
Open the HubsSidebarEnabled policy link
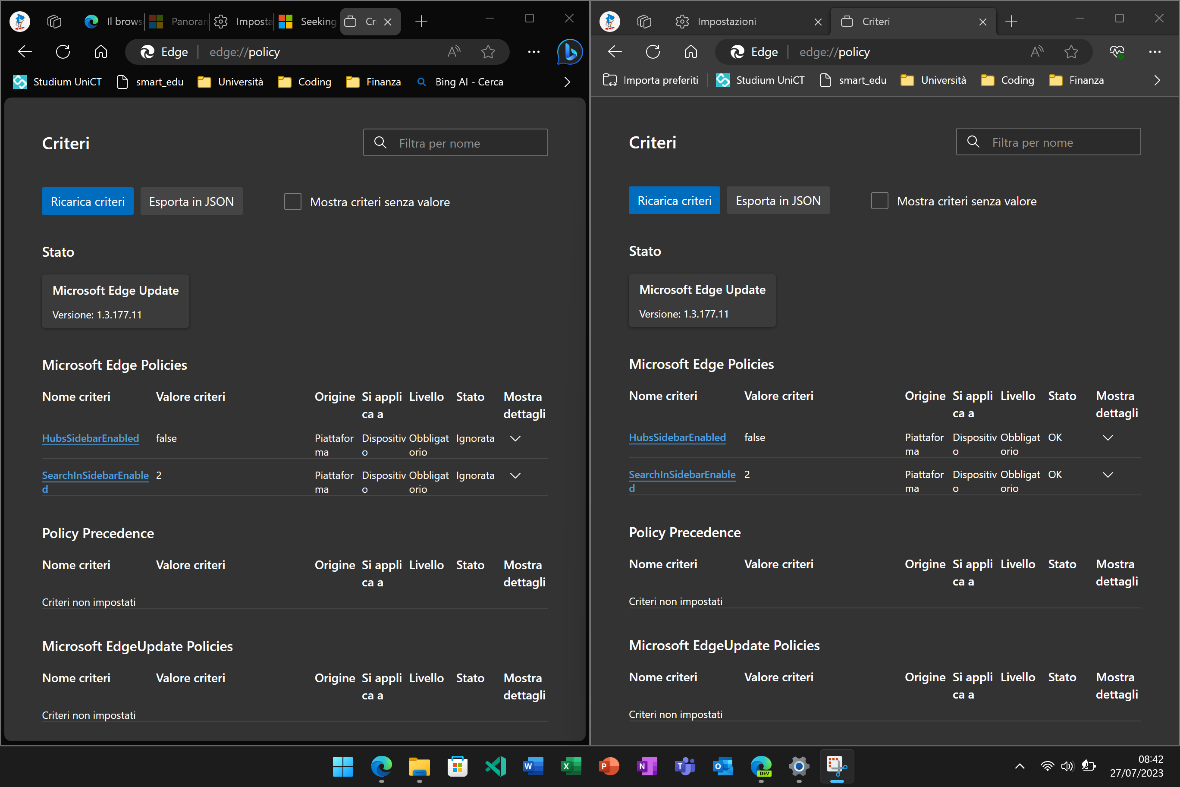(90, 438)
